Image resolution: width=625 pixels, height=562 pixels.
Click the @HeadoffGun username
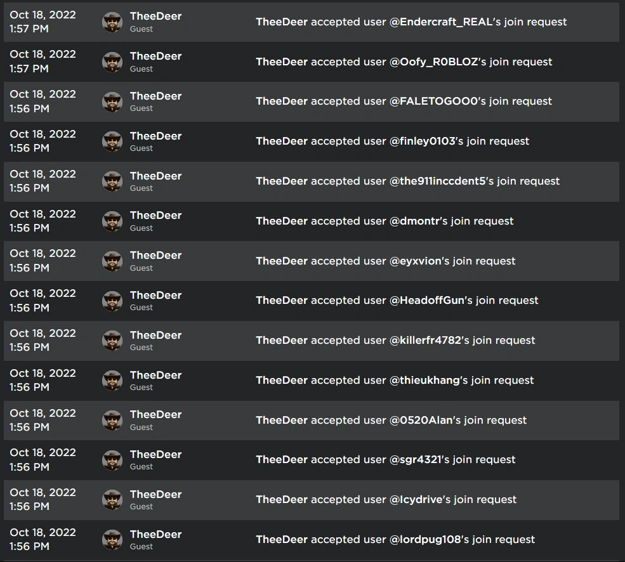click(x=427, y=301)
